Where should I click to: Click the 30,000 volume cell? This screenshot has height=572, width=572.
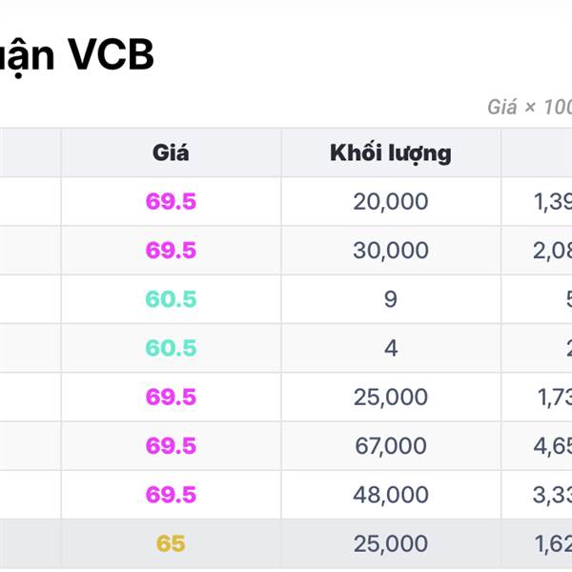click(390, 251)
